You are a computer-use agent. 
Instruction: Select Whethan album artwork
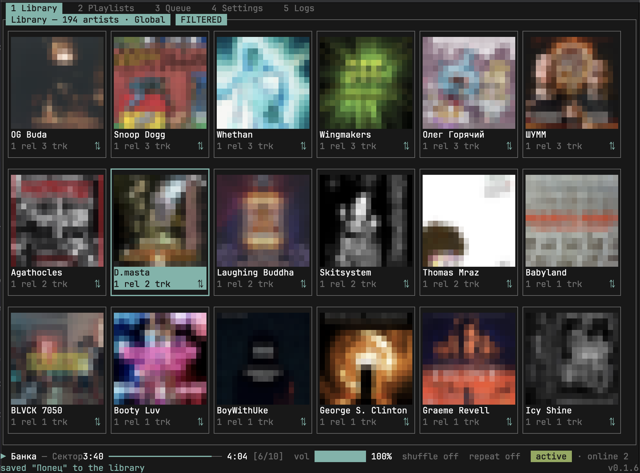point(263,83)
